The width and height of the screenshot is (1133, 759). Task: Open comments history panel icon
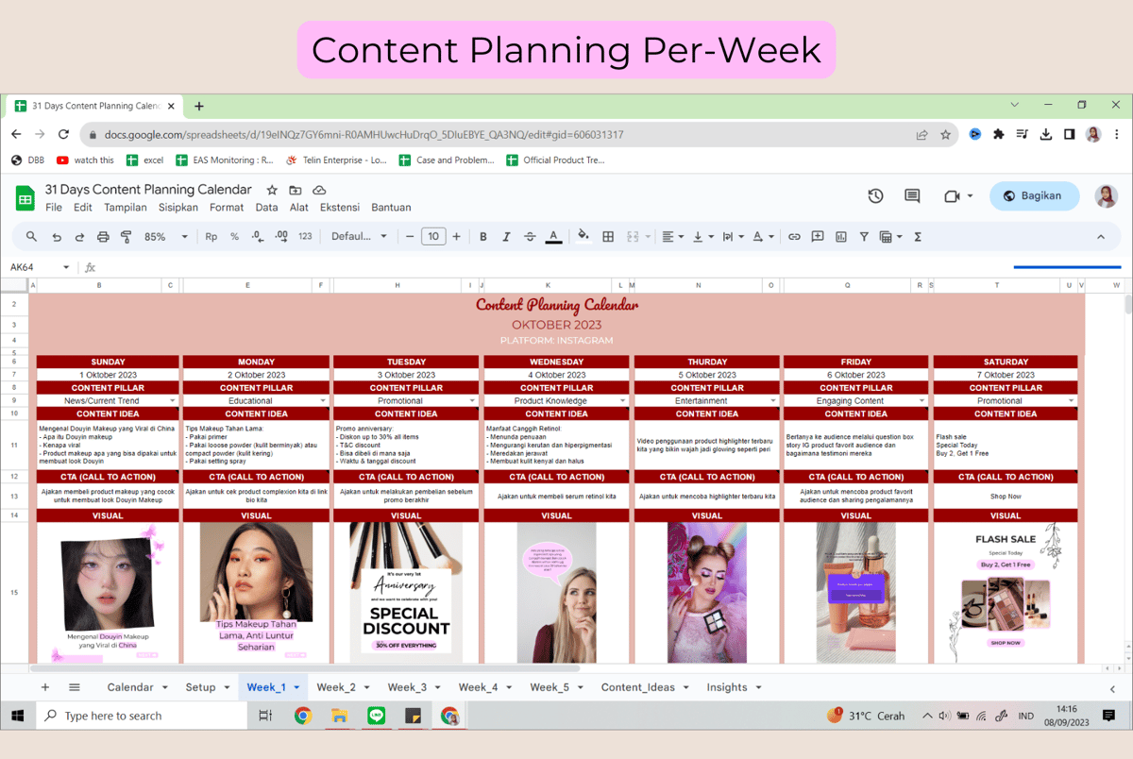tap(912, 195)
